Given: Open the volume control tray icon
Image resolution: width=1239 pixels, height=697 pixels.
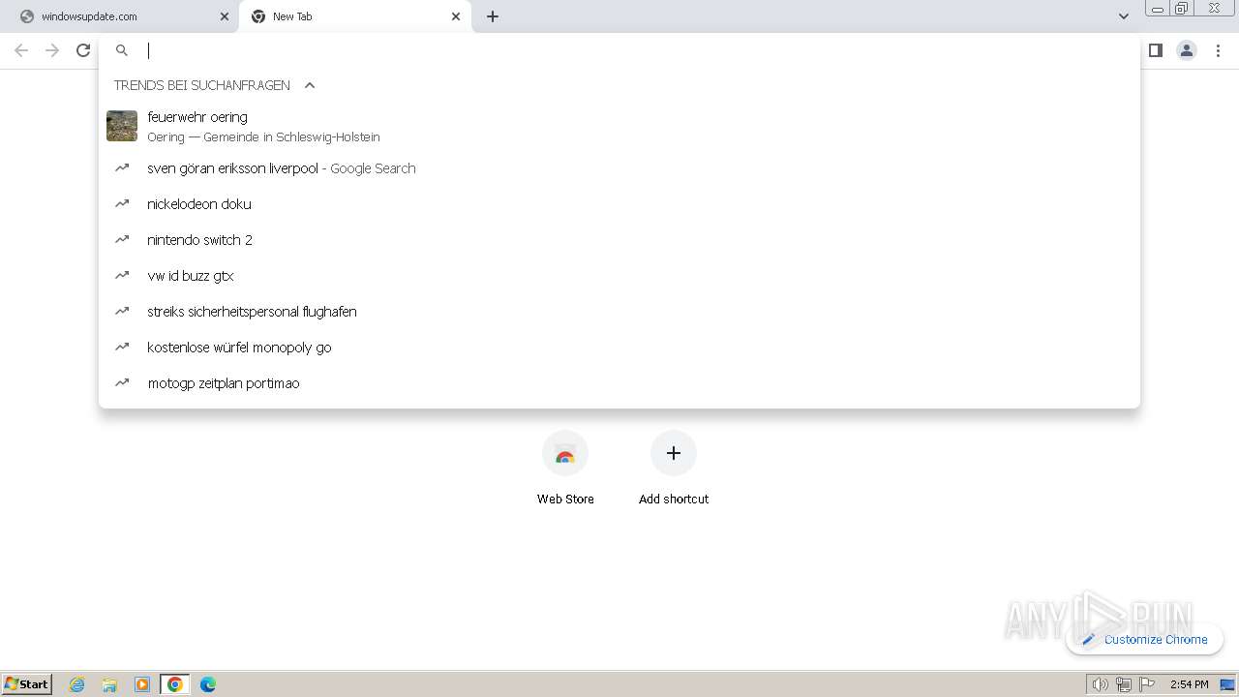Looking at the screenshot, I should (x=1100, y=684).
